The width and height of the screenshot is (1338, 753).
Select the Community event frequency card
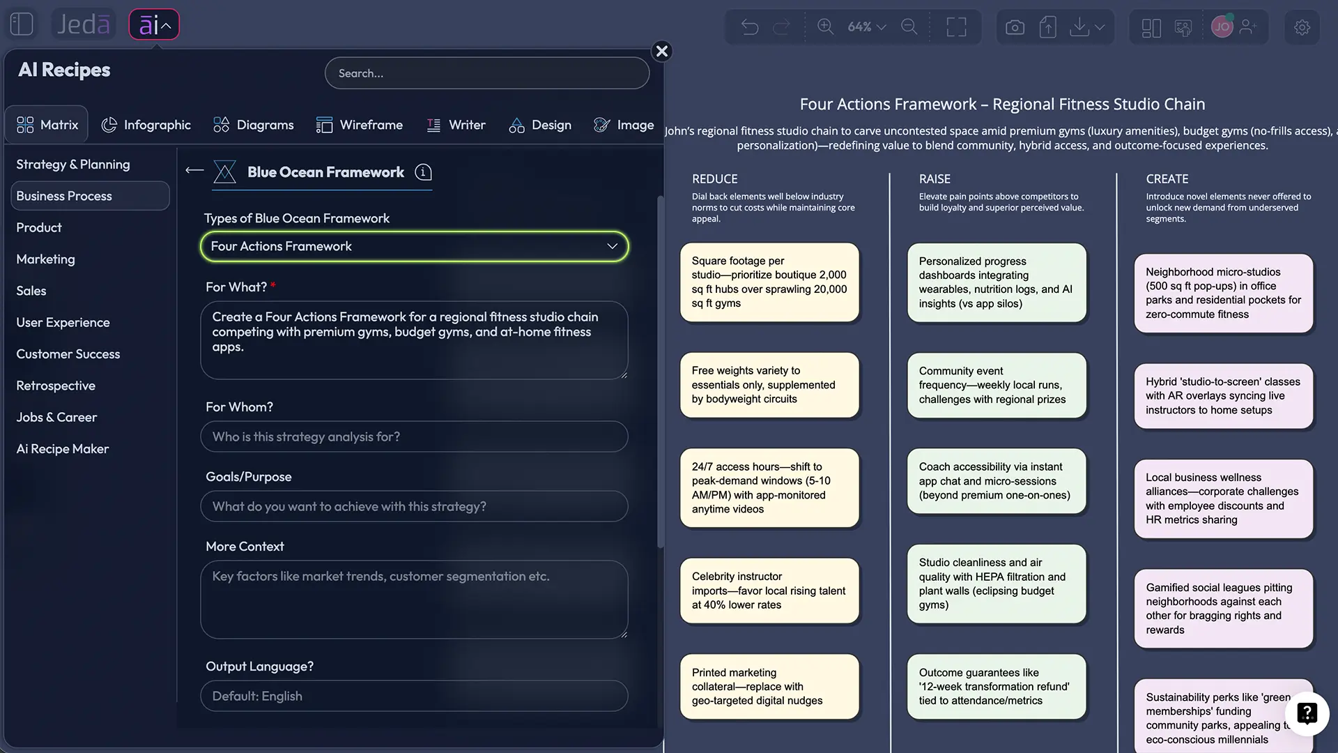coord(997,385)
